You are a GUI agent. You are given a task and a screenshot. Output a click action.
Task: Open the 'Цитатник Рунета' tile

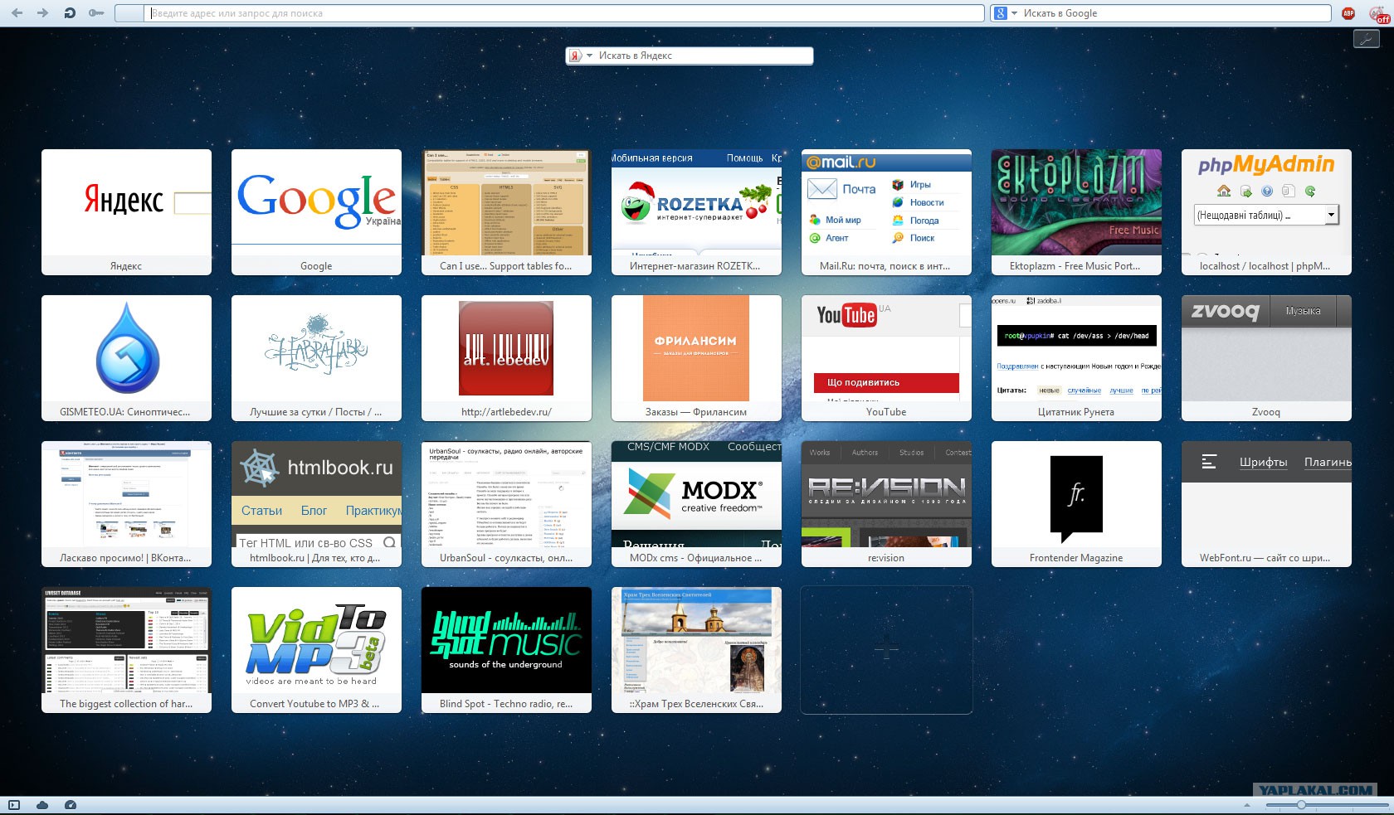[1076, 358]
